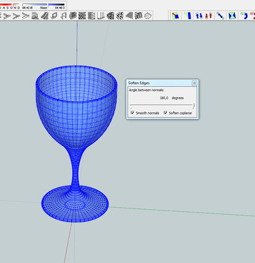Select the diagonal blue line stretch icon
The height and width of the screenshot is (263, 255).
coord(220,16)
